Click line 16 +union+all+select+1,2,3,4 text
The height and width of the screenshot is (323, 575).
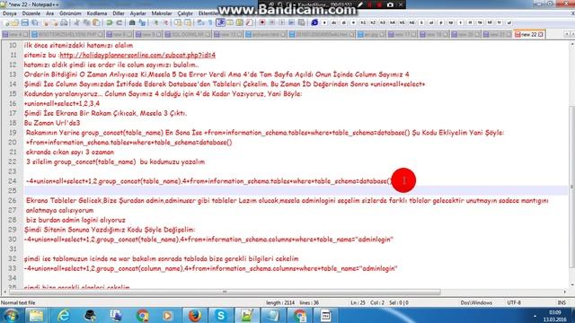(x=62, y=103)
